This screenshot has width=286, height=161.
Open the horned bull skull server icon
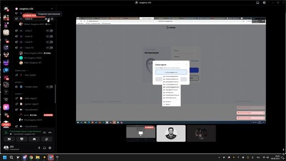click(6, 55)
